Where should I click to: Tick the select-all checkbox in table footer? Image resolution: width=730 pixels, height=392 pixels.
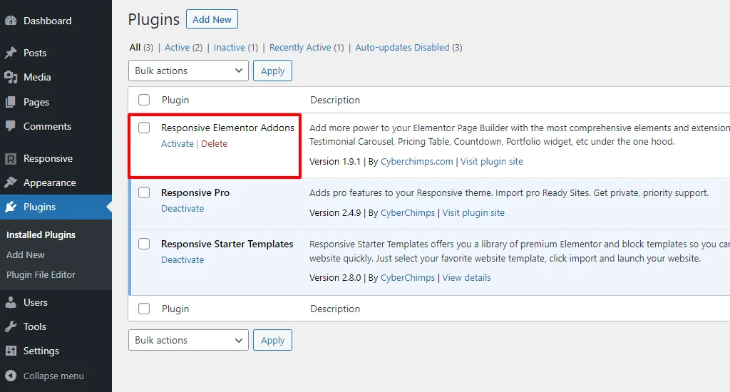pos(144,309)
